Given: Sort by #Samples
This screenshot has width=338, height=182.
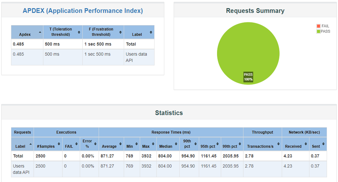Looking at the screenshot, I should coord(59,144).
